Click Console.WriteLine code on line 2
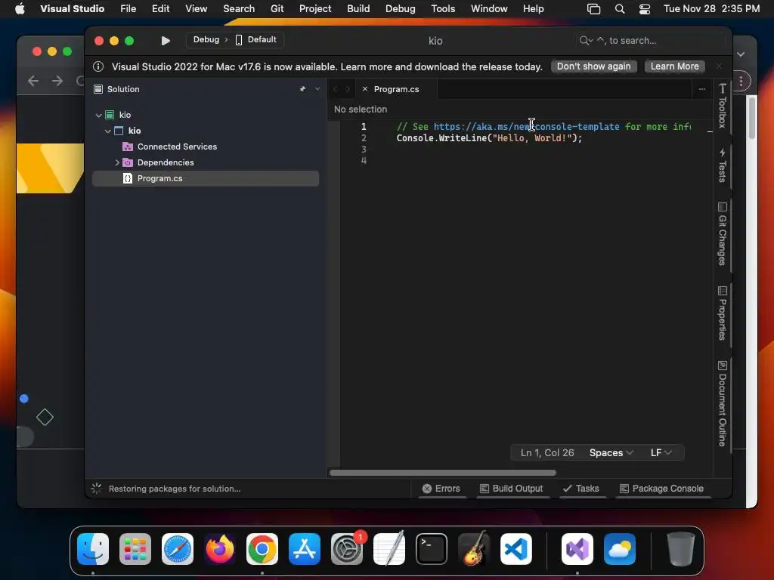Image resolution: width=774 pixels, height=580 pixels. [x=489, y=138]
